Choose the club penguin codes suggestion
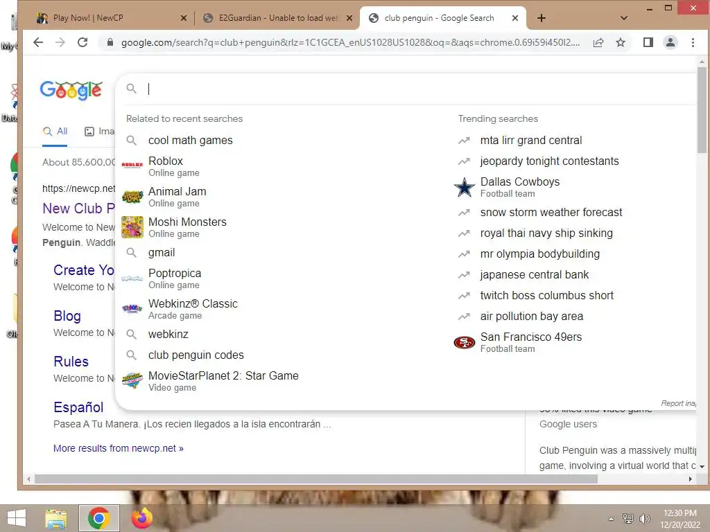This screenshot has height=532, width=710. pos(196,355)
